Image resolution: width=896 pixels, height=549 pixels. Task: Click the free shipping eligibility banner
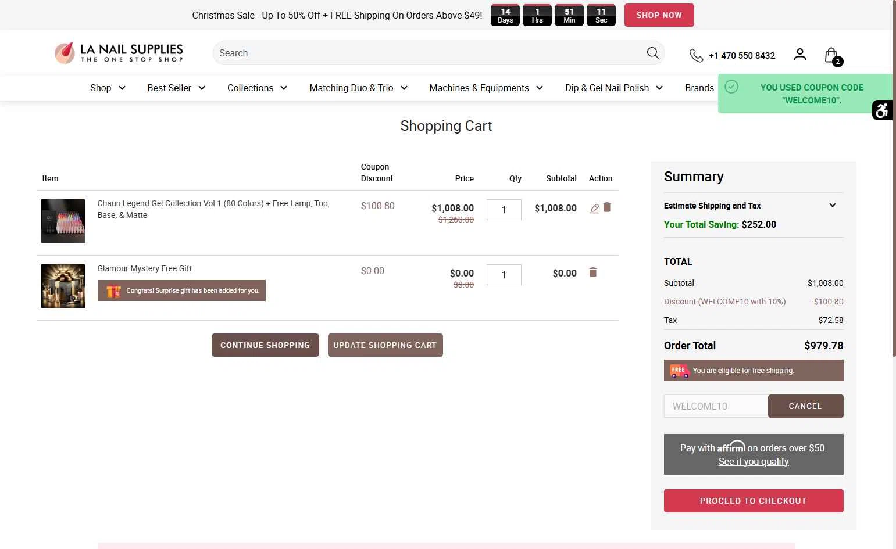(754, 371)
